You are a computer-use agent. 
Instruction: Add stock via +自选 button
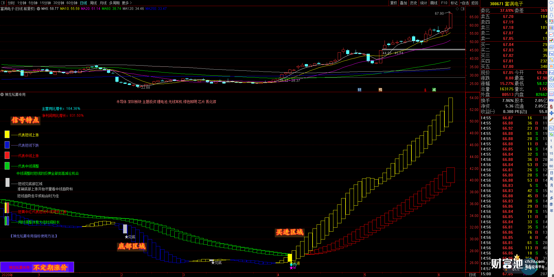click(x=465, y=3)
